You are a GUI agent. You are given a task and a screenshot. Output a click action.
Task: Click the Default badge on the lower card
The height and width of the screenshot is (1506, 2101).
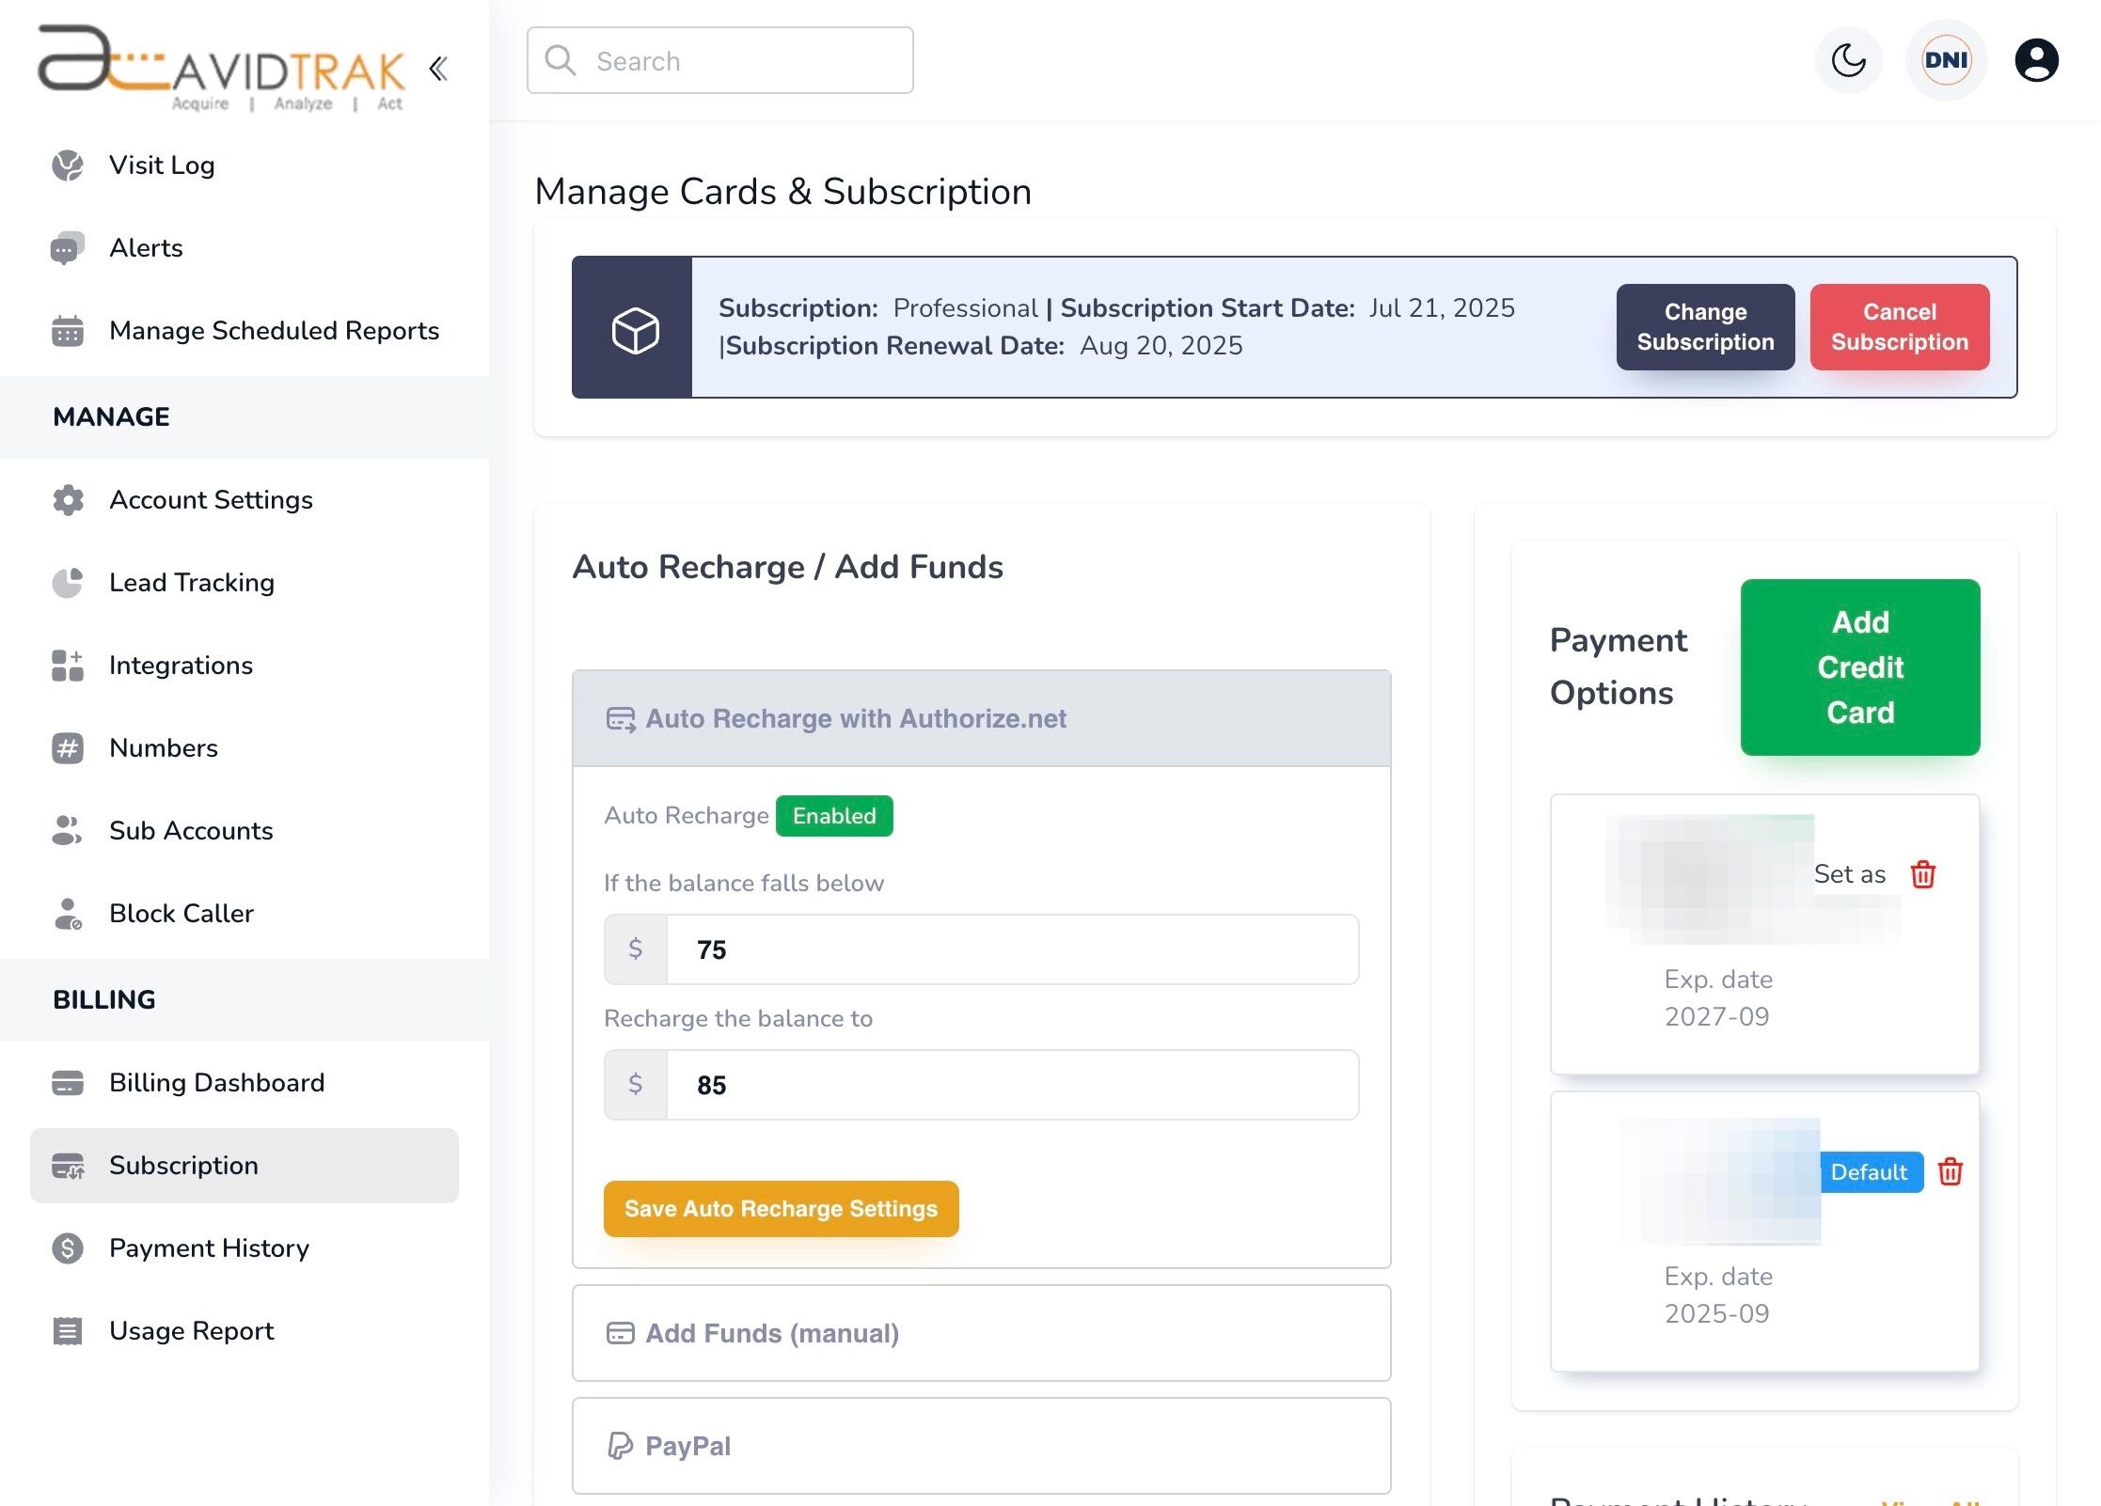point(1870,1171)
